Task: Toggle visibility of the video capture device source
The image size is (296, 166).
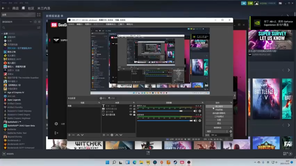Action: coord(131,109)
